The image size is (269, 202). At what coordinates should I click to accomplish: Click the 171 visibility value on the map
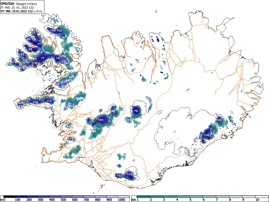pyautogui.click(x=70, y=139)
